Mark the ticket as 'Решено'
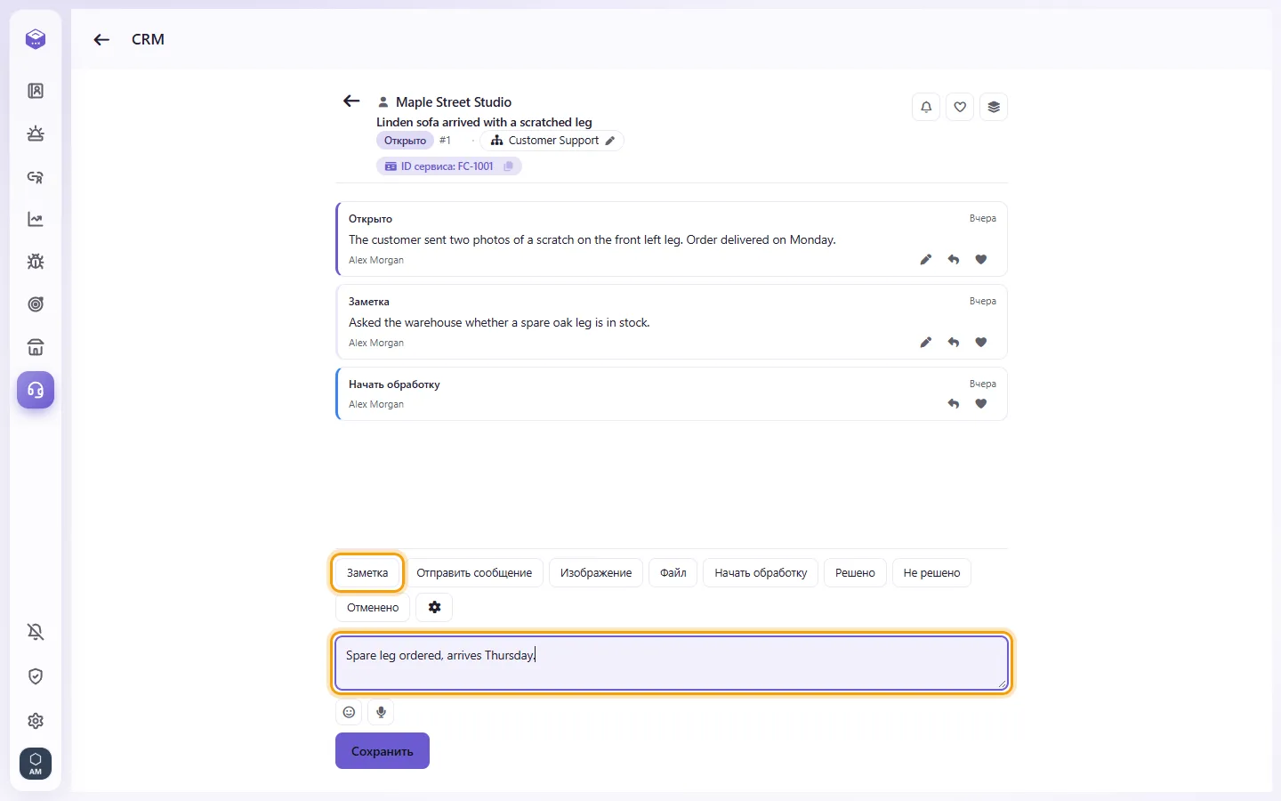This screenshot has height=801, width=1281. [855, 573]
